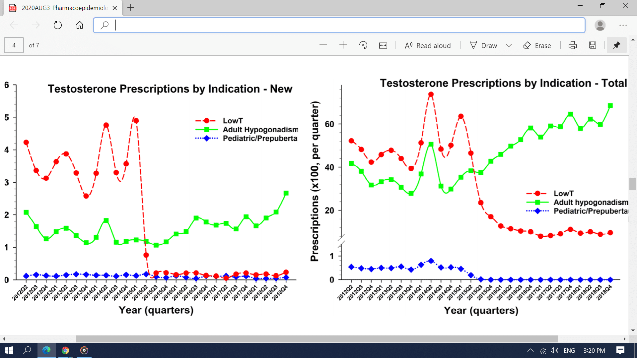Click Adult Hypogonadism legend in the New chart
The image size is (637, 358).
[247, 130]
